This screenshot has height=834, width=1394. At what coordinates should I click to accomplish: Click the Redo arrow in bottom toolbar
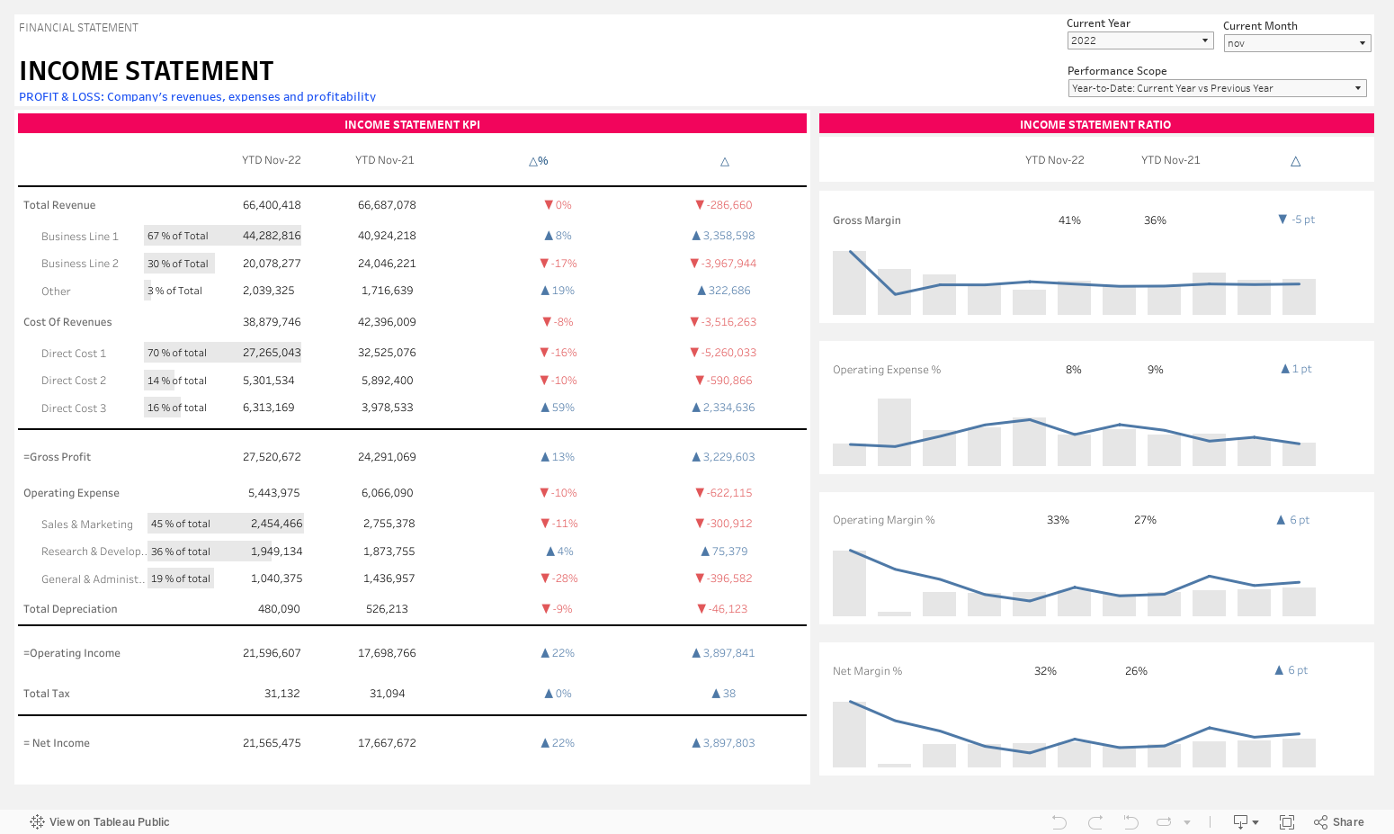(x=1095, y=821)
